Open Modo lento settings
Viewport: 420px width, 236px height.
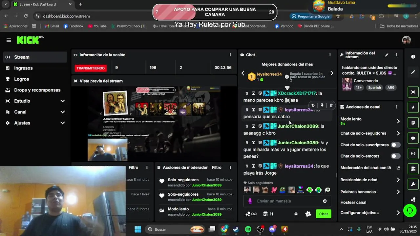[370, 121]
